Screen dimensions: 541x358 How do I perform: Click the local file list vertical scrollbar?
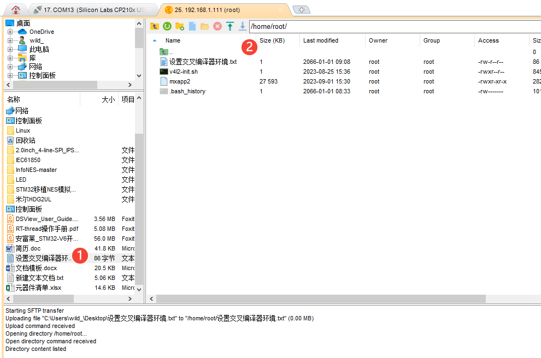(139, 210)
